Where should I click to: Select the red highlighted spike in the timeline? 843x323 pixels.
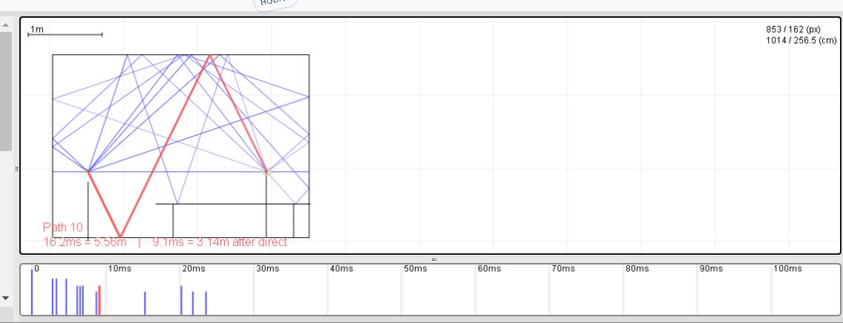tap(99, 301)
